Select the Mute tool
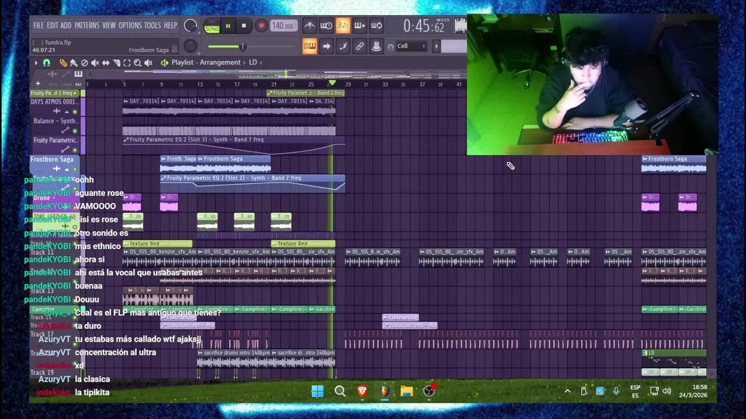Image resolution: width=746 pixels, height=419 pixels. (95, 63)
